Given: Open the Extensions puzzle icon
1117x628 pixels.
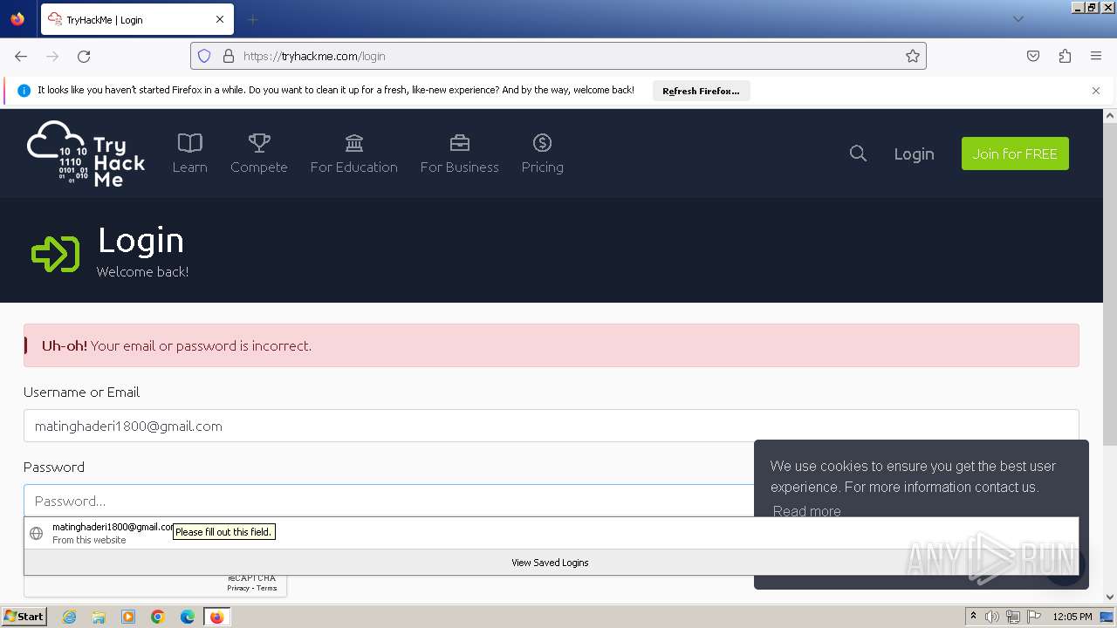Looking at the screenshot, I should coord(1065,56).
